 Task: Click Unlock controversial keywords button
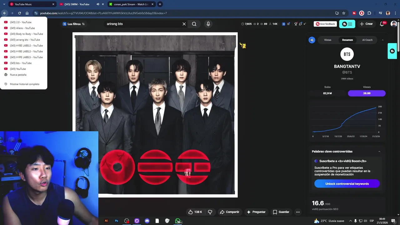[347, 184]
